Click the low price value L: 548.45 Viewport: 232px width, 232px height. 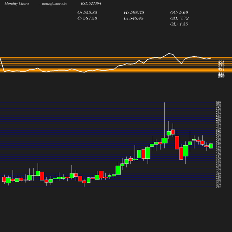click(x=134, y=19)
